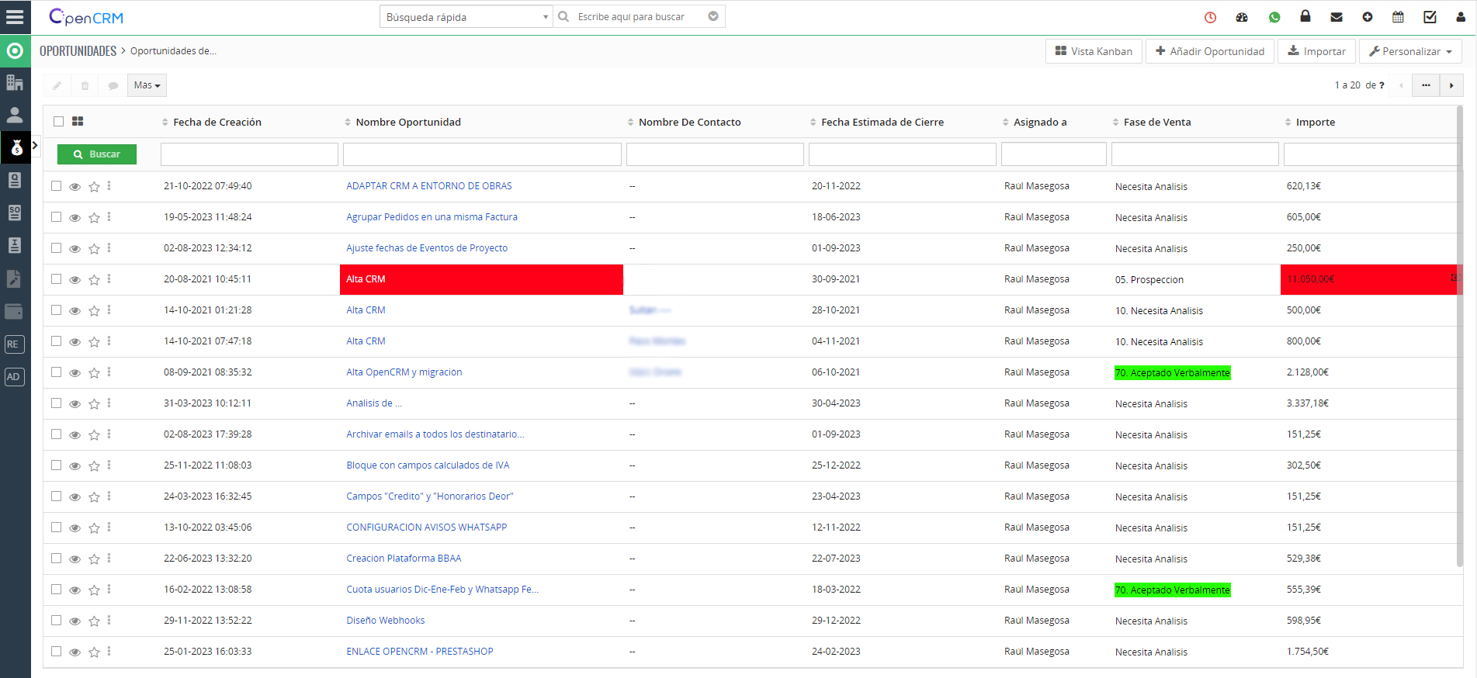Click the Importar button
The width and height of the screenshot is (1477, 678).
click(1316, 51)
